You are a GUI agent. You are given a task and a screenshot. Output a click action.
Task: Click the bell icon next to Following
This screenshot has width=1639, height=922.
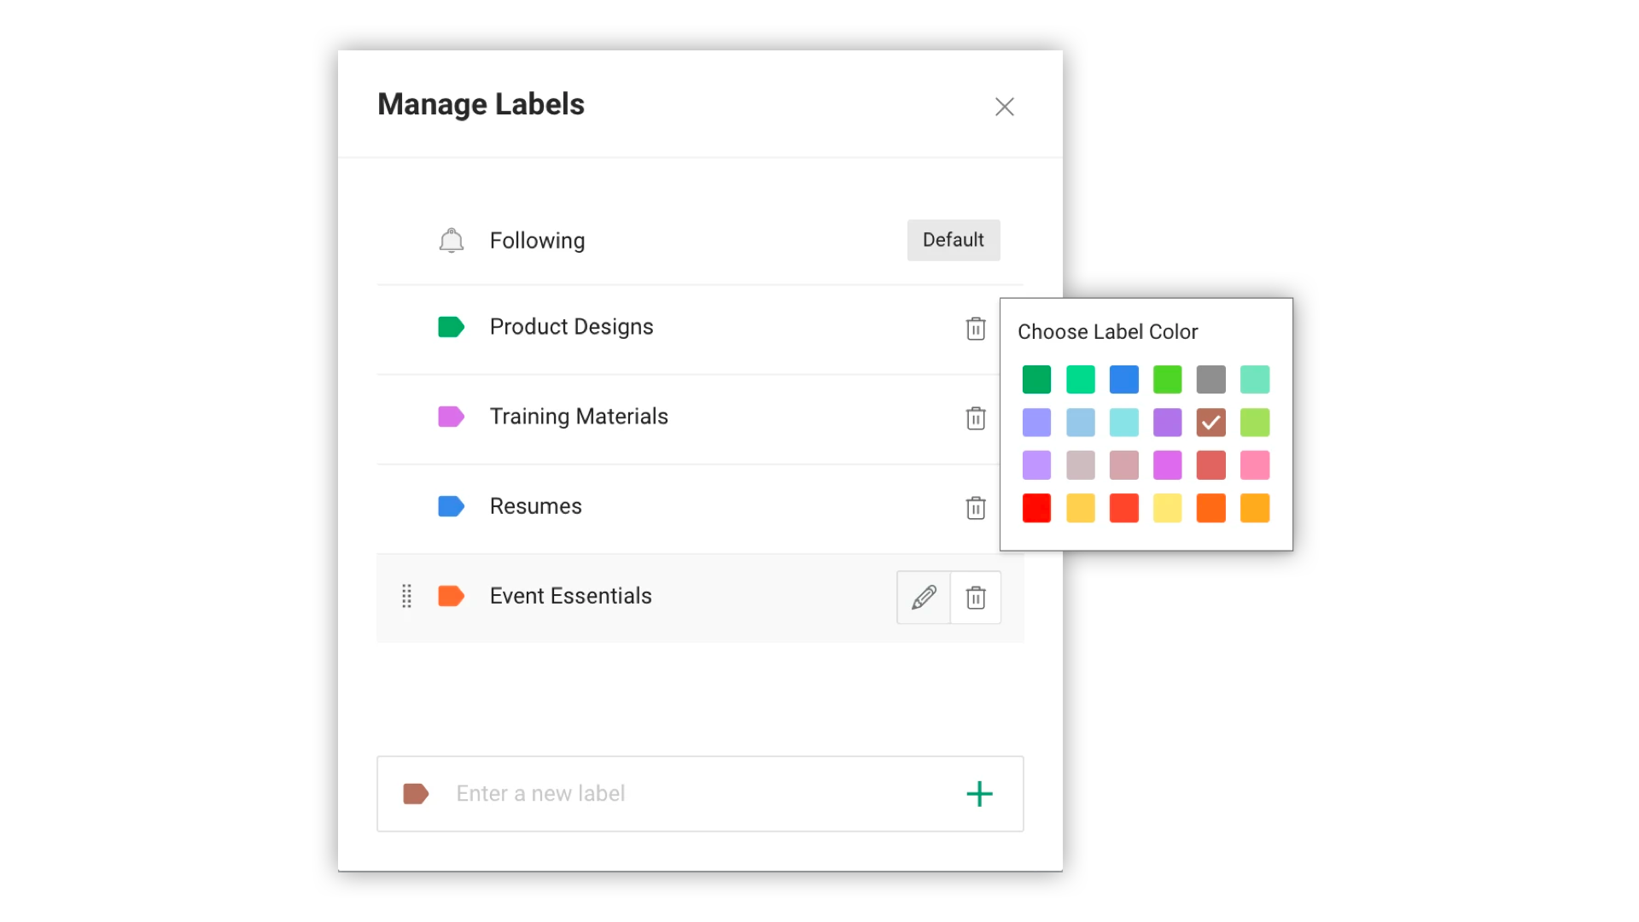pyautogui.click(x=451, y=241)
